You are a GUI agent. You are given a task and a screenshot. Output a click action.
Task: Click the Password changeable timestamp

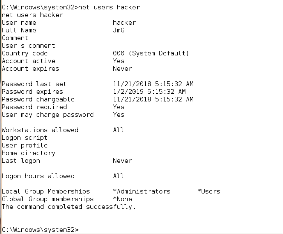(x=153, y=99)
